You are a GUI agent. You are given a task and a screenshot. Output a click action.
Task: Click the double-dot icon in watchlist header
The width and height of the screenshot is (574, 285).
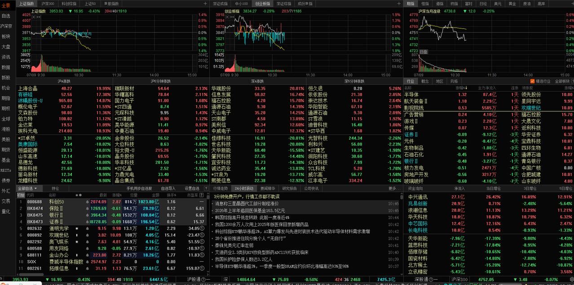[78, 195]
